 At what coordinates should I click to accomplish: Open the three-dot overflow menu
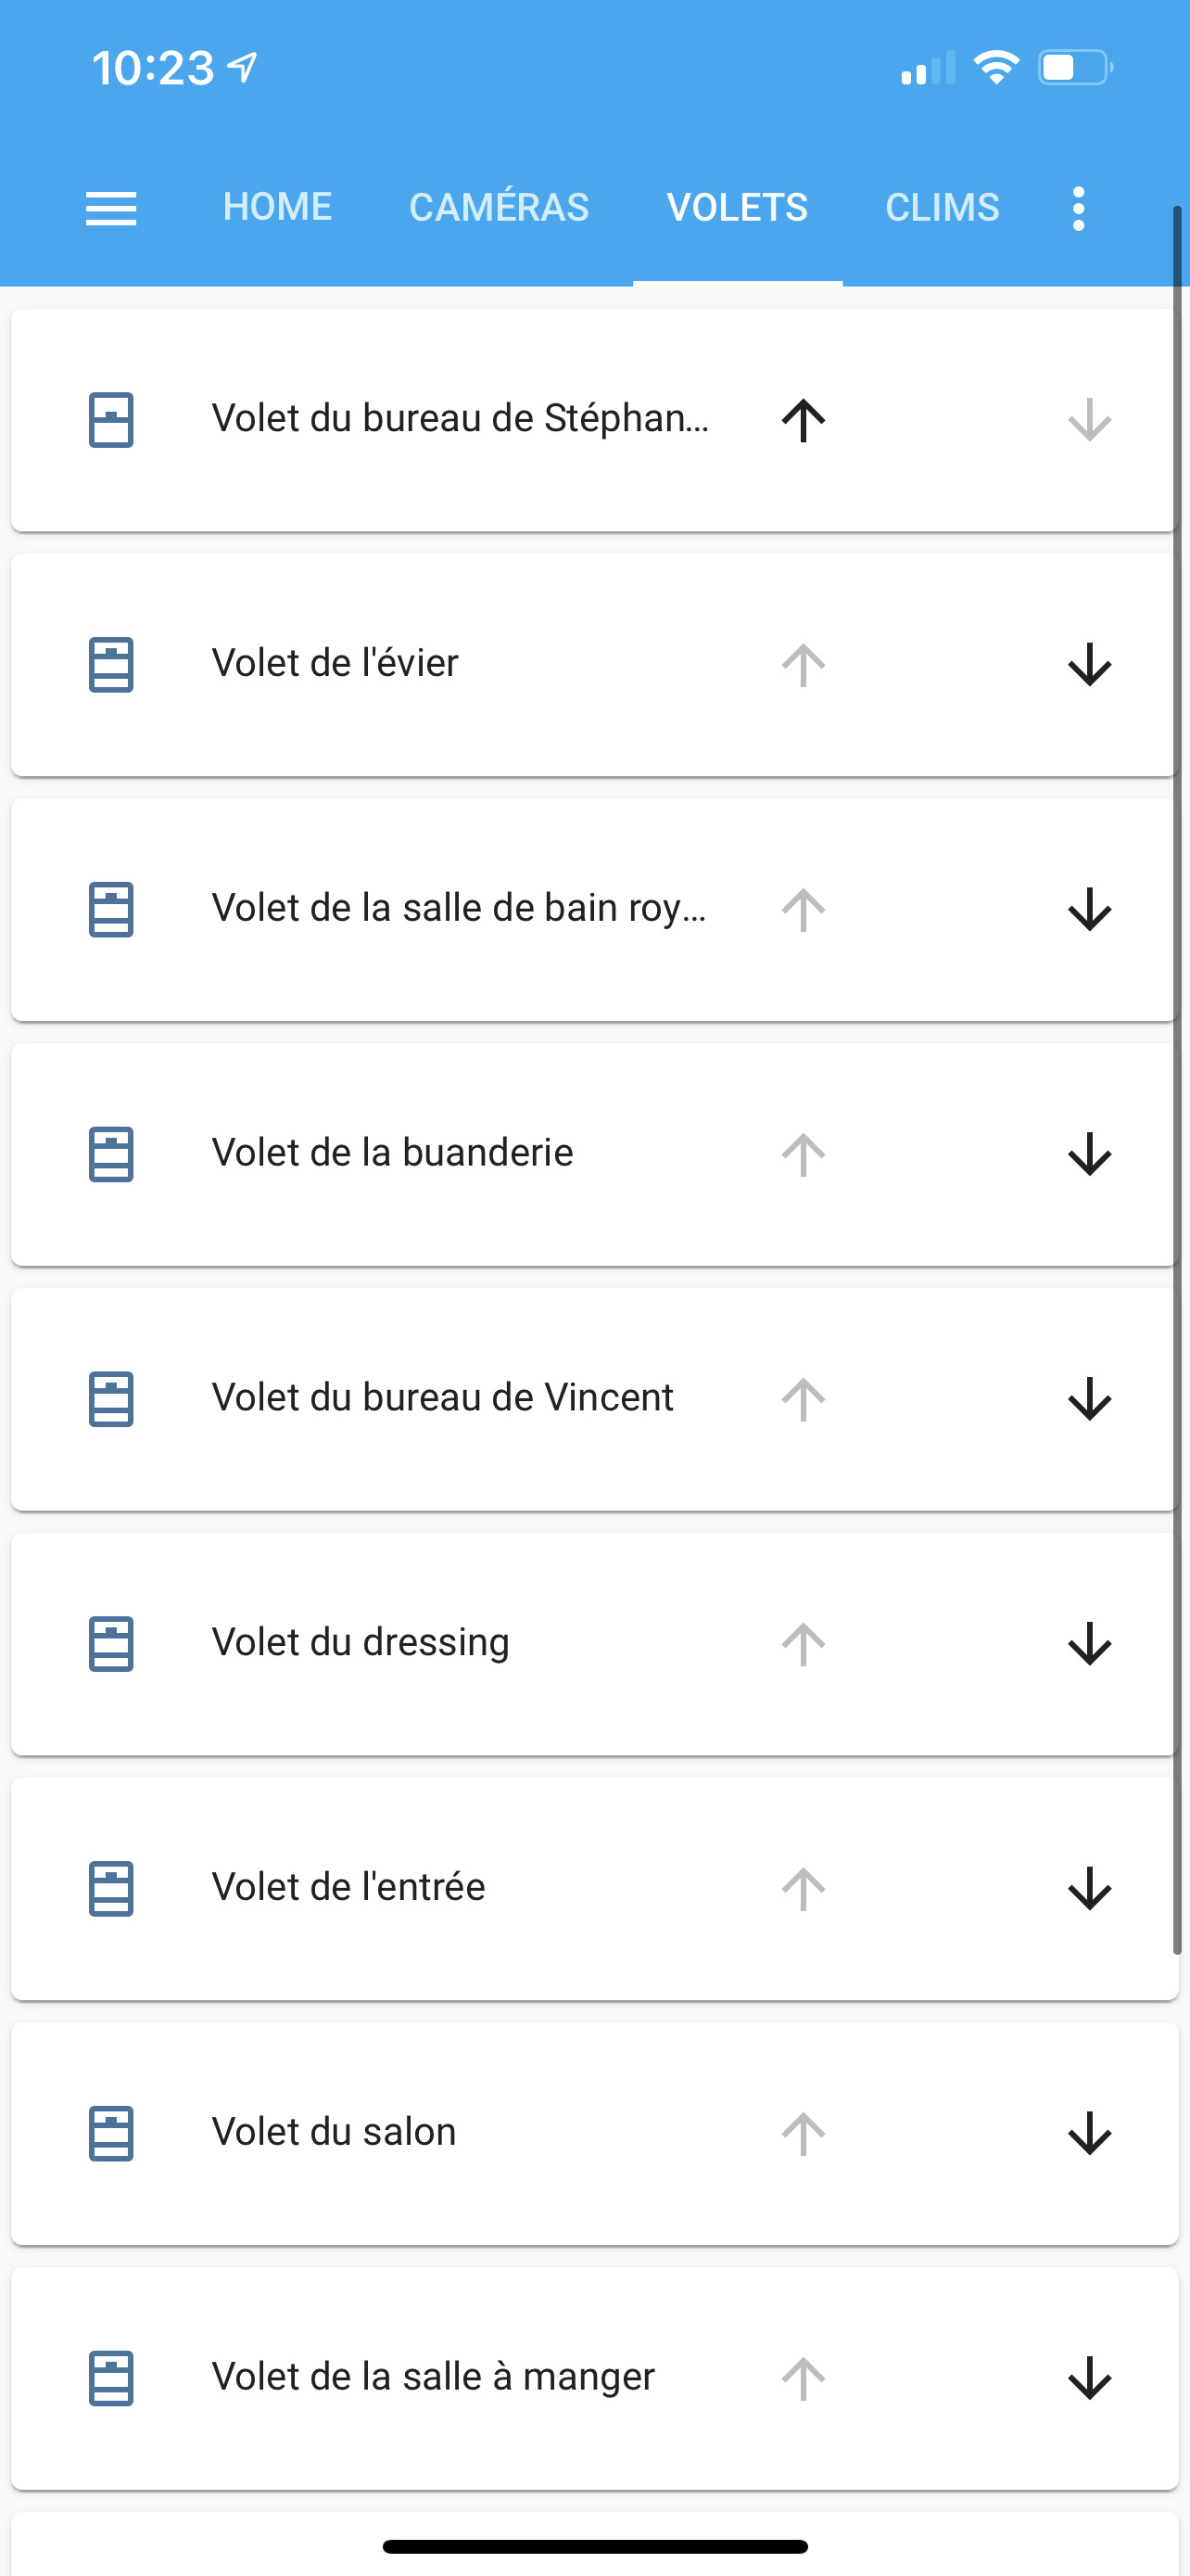1077,208
